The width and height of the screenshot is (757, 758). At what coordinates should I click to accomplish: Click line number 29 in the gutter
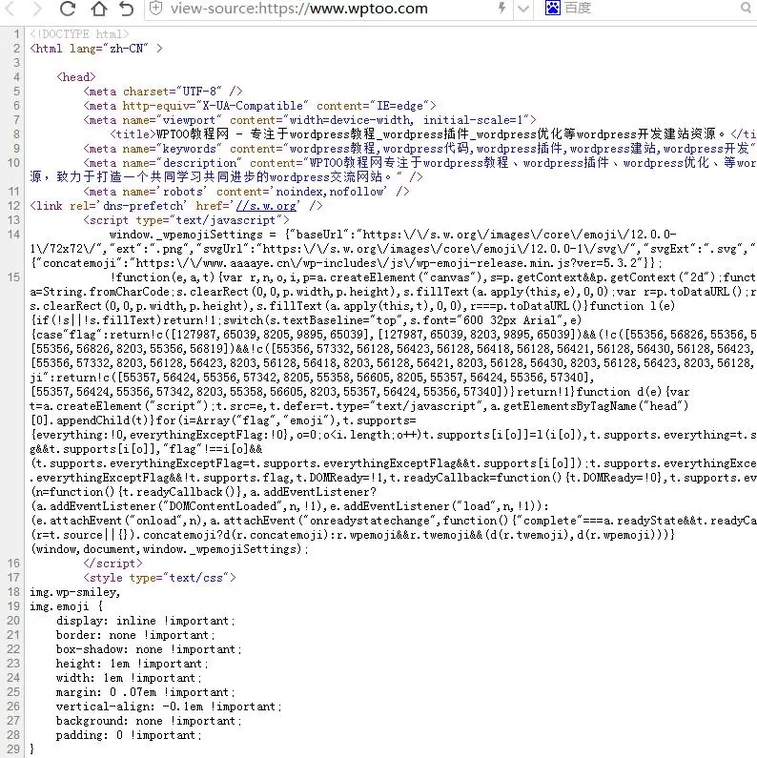coord(13,749)
